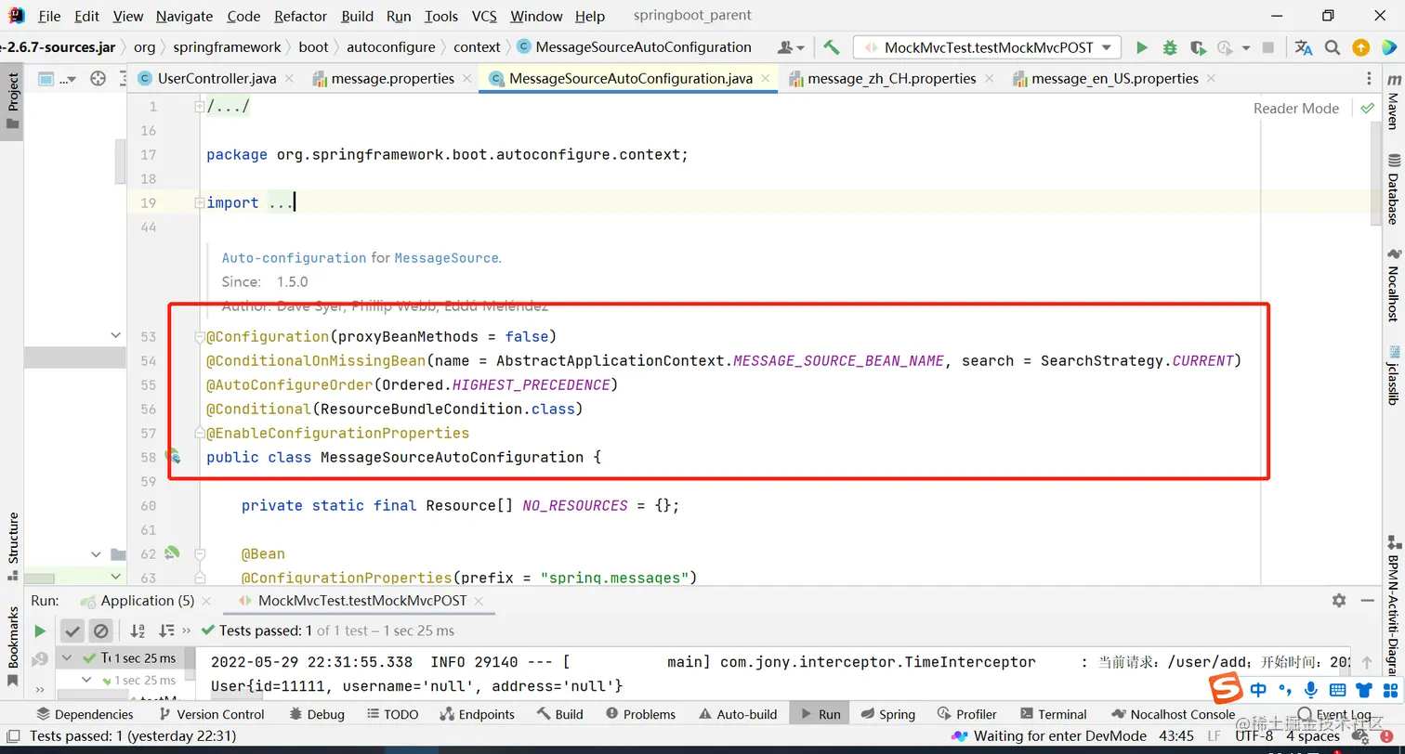Run the selected configuration with green play icon
The width and height of the screenshot is (1405, 754).
1142,47
